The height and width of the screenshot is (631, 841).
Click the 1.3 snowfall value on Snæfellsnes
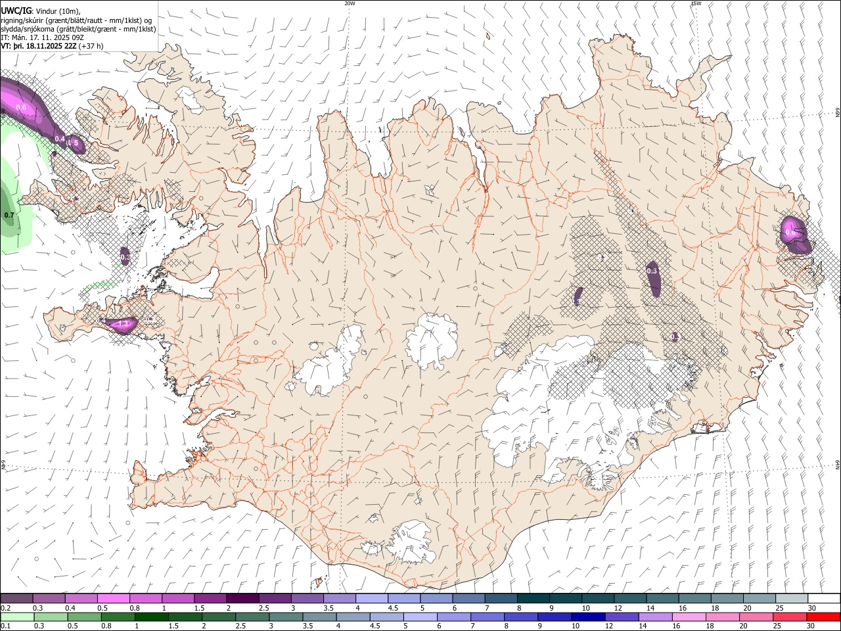[122, 324]
